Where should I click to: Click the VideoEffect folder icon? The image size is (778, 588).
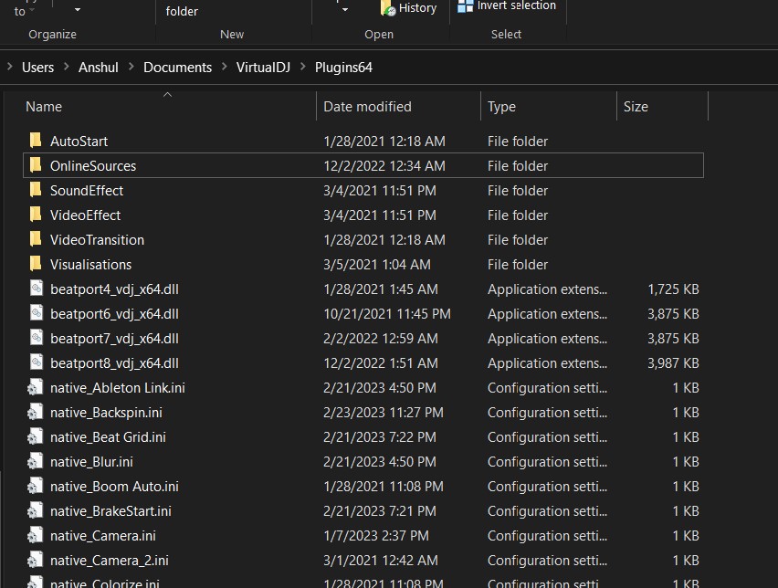coord(36,215)
